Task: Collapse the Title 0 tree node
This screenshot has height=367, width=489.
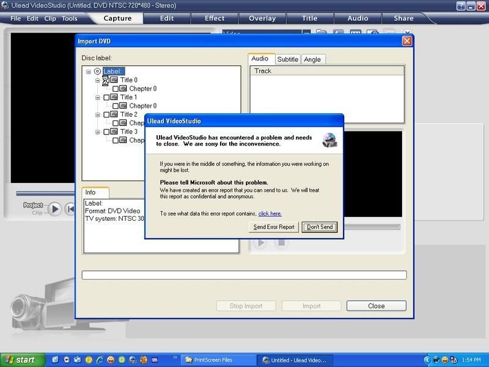Action: (97, 80)
